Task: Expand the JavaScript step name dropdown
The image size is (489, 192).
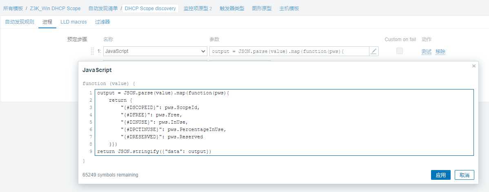Action: [155, 51]
